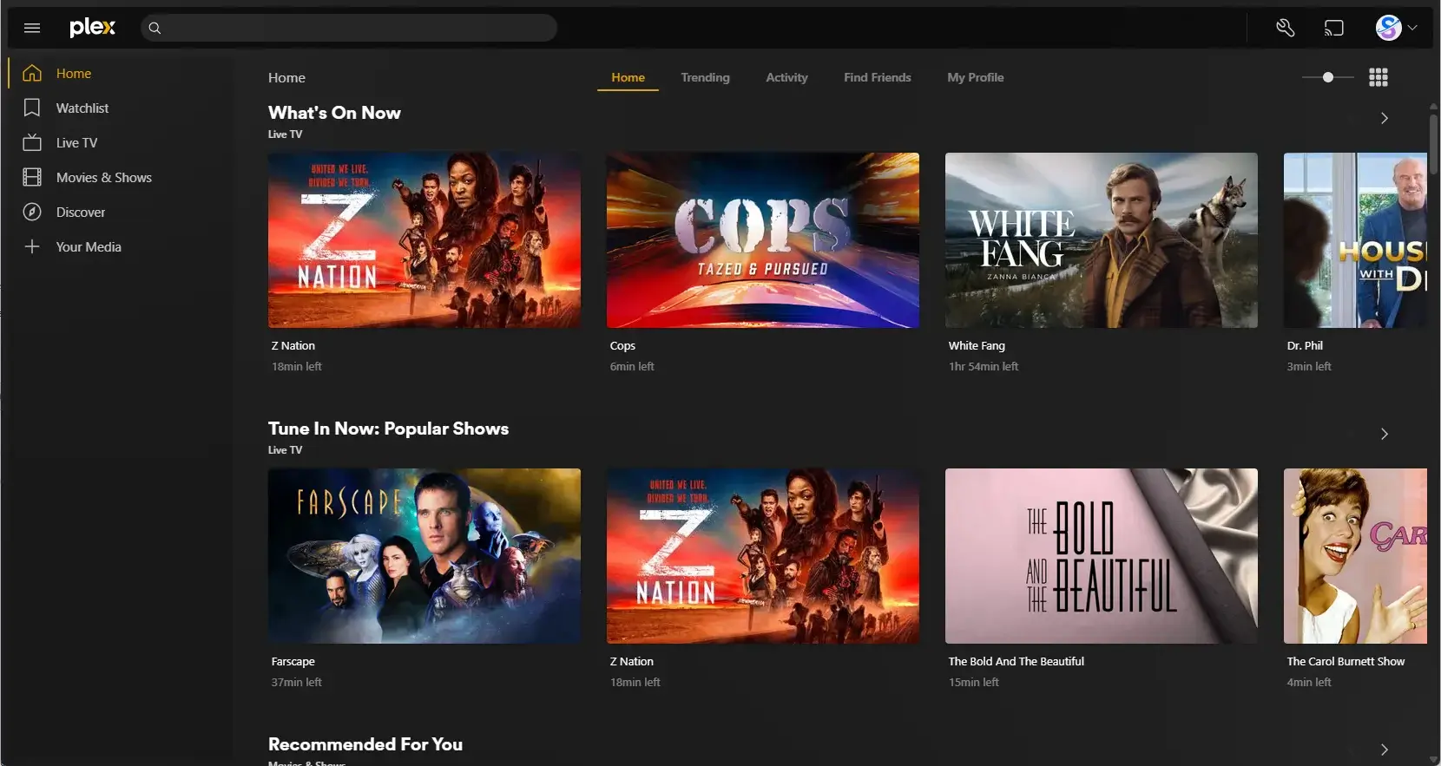The image size is (1441, 766).
Task: Open the hamburger menu icon
Action: (x=32, y=28)
